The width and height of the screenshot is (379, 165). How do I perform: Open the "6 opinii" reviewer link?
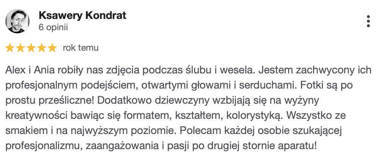pyautogui.click(x=53, y=27)
